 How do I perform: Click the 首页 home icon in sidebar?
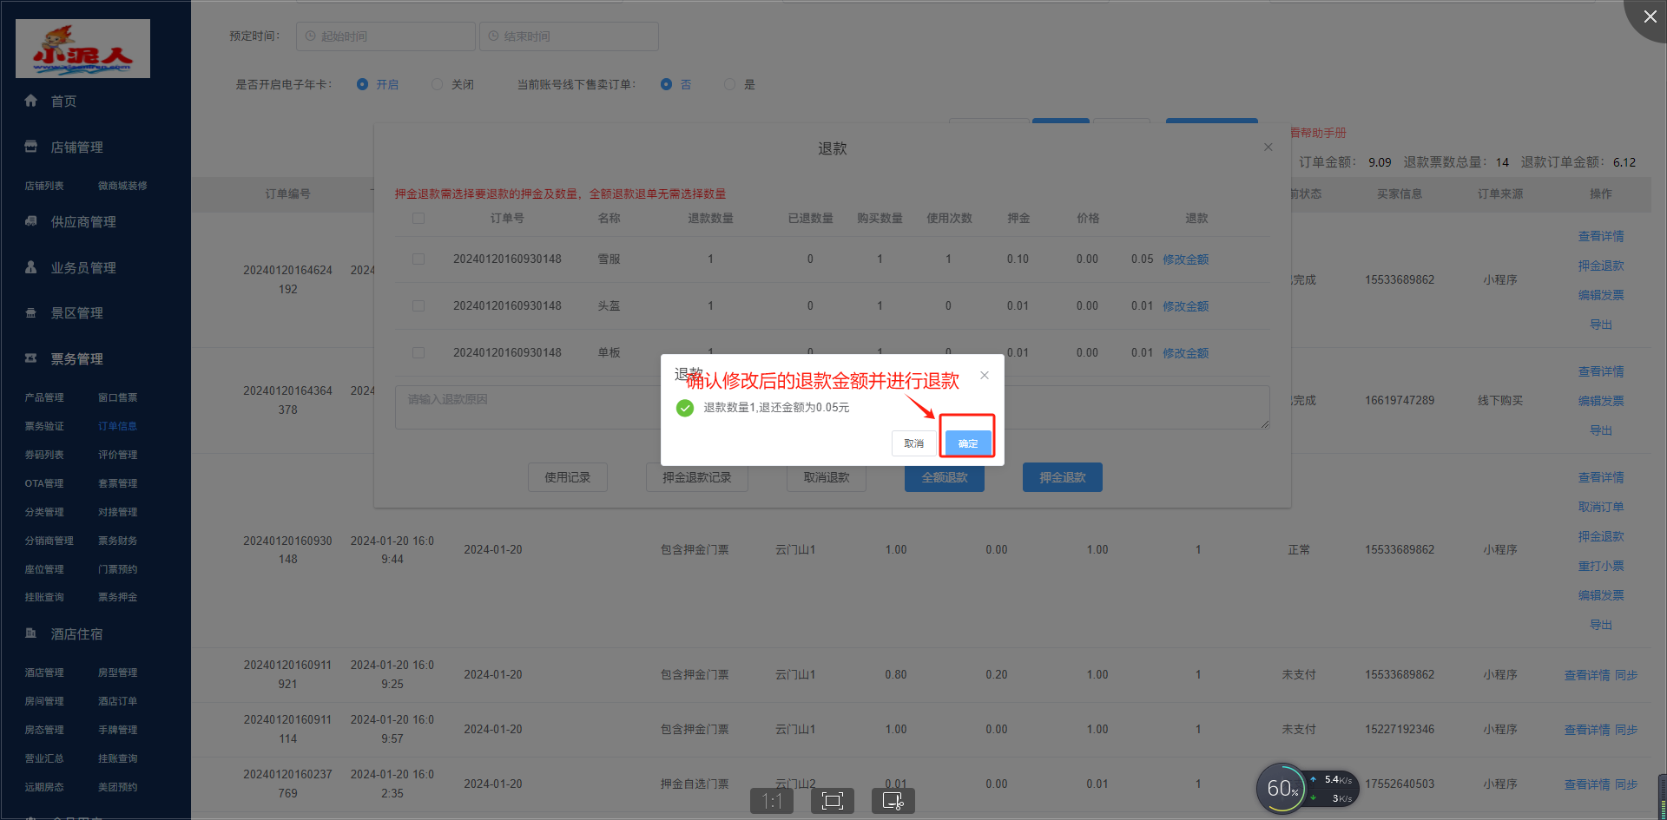[31, 101]
